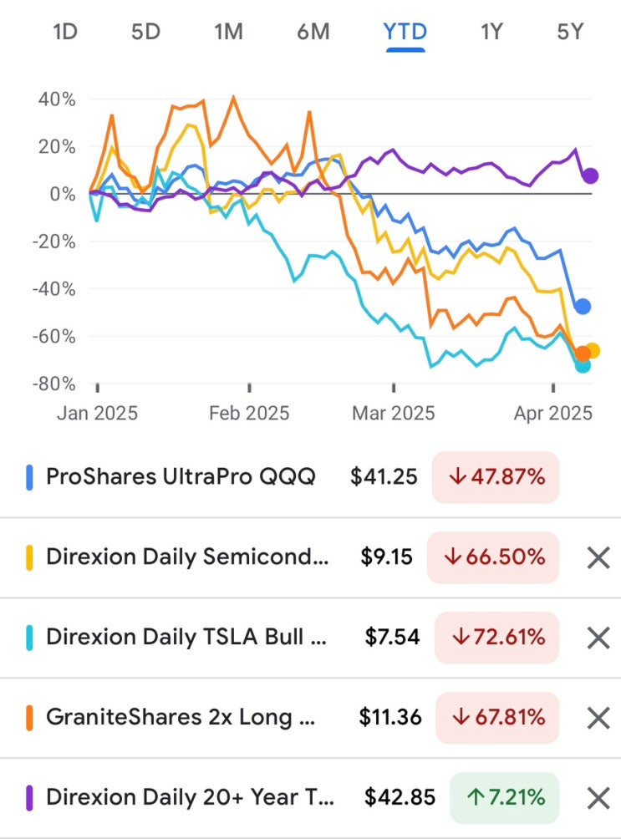Remove GraniteShares 2x Long row
This screenshot has width=621, height=839.
[598, 718]
